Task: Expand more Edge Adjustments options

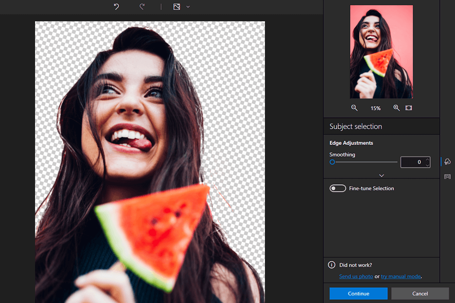Action: pos(382,176)
